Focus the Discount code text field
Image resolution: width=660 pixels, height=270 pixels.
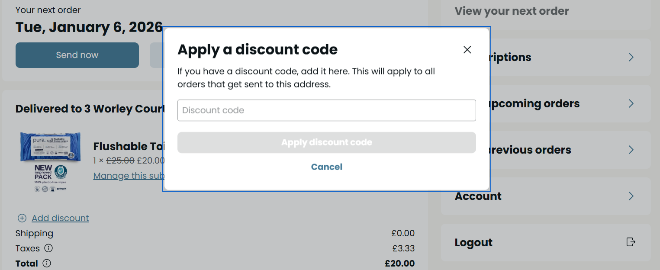click(326, 110)
